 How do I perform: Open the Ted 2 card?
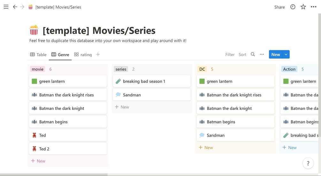coord(68,149)
